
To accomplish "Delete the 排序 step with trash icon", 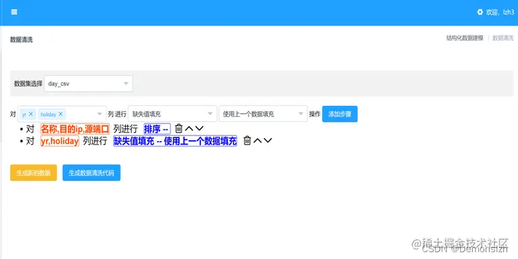I will coord(179,128).
